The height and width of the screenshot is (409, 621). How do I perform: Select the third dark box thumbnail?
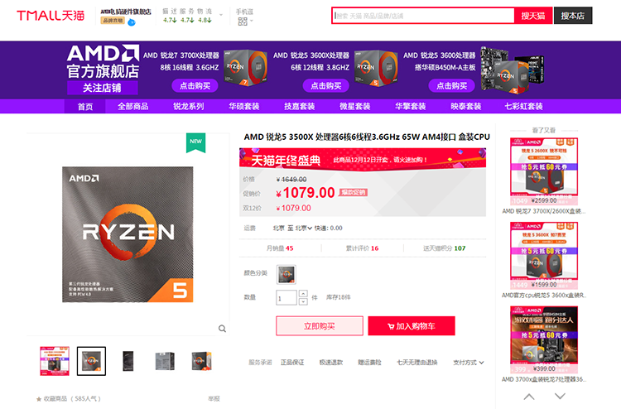click(x=128, y=361)
